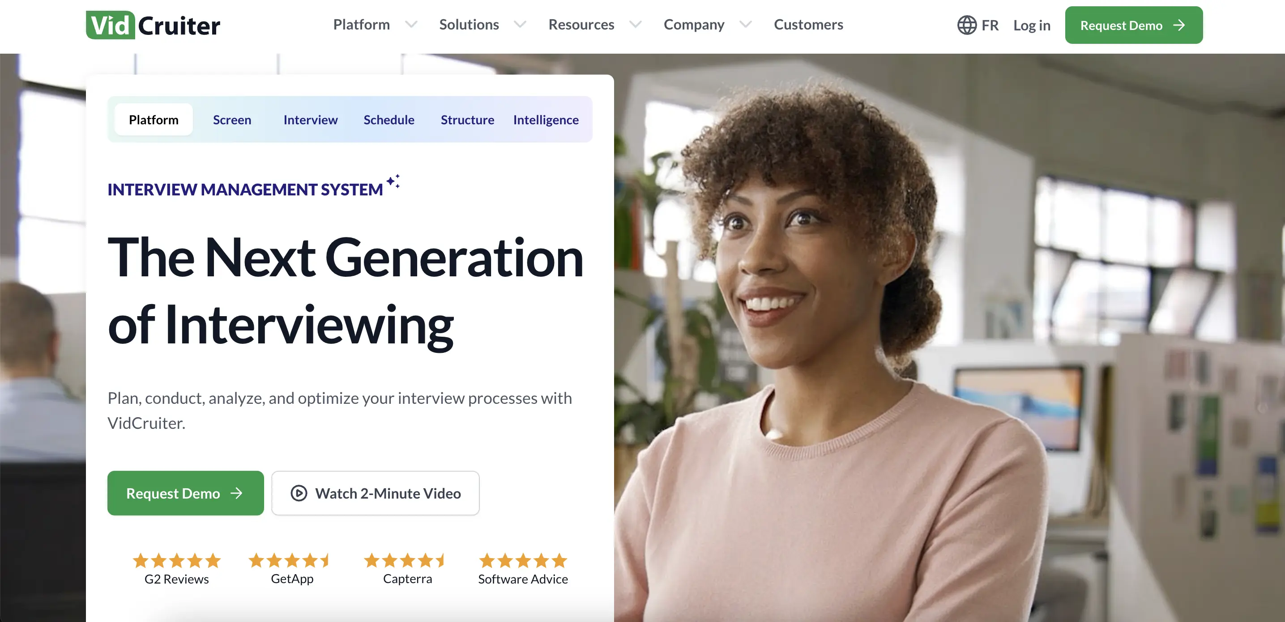Click the globe language icon
Image resolution: width=1285 pixels, height=622 pixels.
coord(967,25)
